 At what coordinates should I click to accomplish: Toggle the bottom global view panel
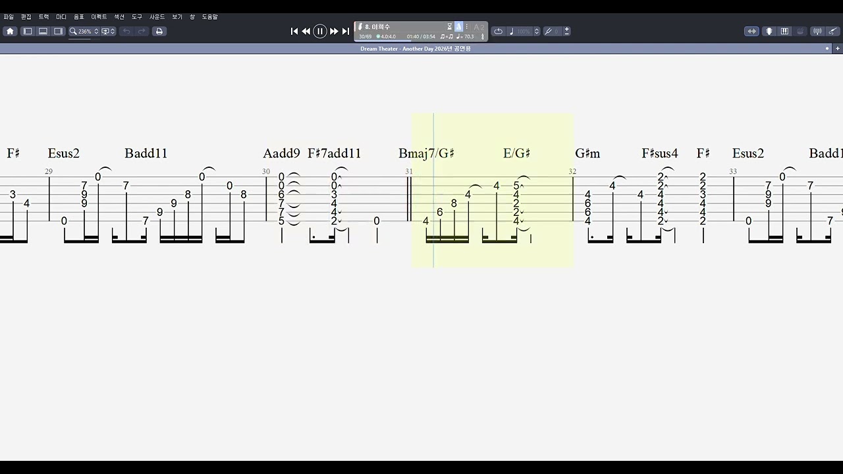43,31
